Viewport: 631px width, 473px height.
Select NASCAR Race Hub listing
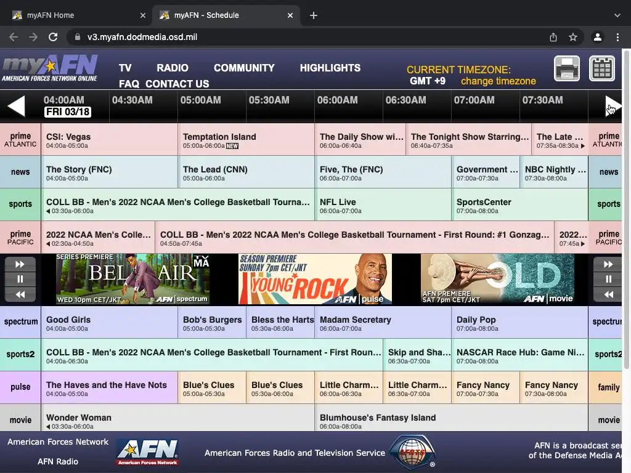tap(520, 354)
